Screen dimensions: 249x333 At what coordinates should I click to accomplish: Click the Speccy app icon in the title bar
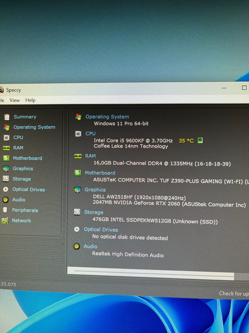point(2,90)
